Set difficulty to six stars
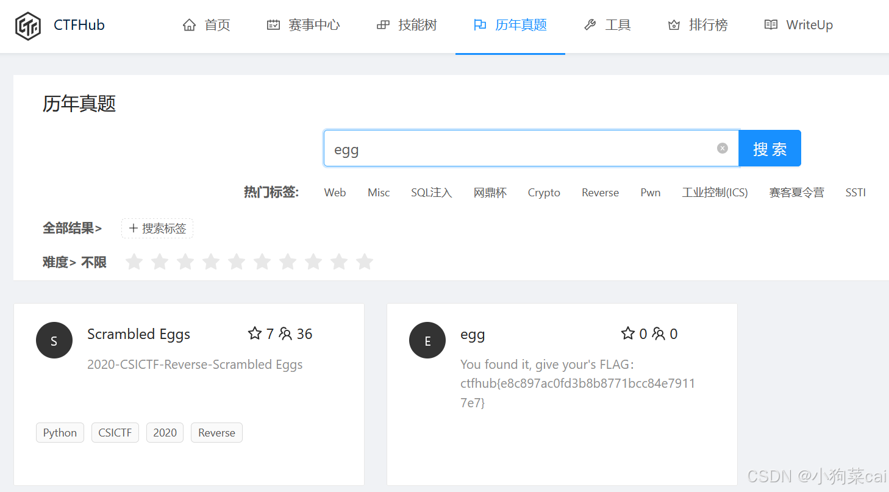 tap(262, 262)
